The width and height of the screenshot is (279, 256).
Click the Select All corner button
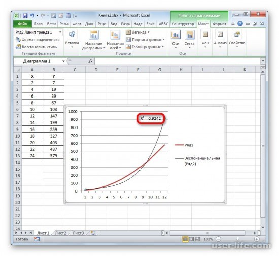point(18,70)
